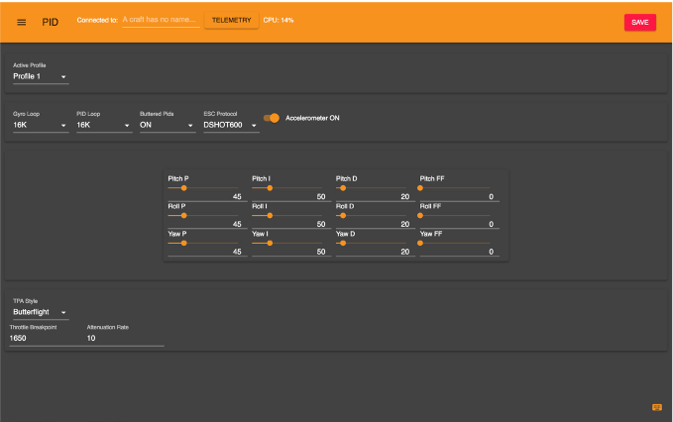Image resolution: width=673 pixels, height=422 pixels.
Task: Click the craft name input field
Action: (161, 20)
